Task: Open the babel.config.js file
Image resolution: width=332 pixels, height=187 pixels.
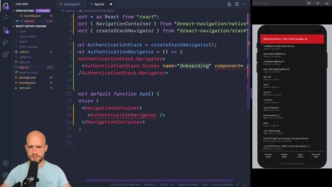Action: 28,73
